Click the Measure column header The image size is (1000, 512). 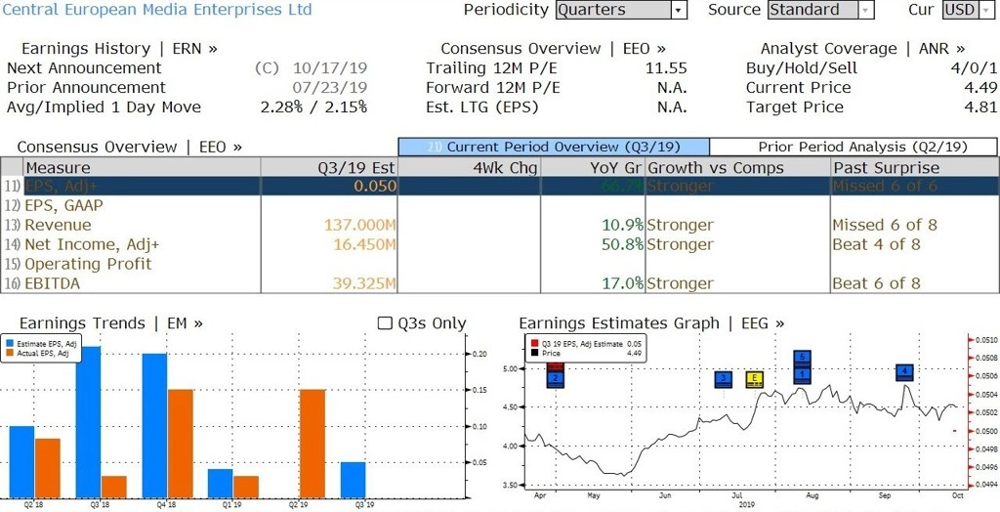coord(141,167)
